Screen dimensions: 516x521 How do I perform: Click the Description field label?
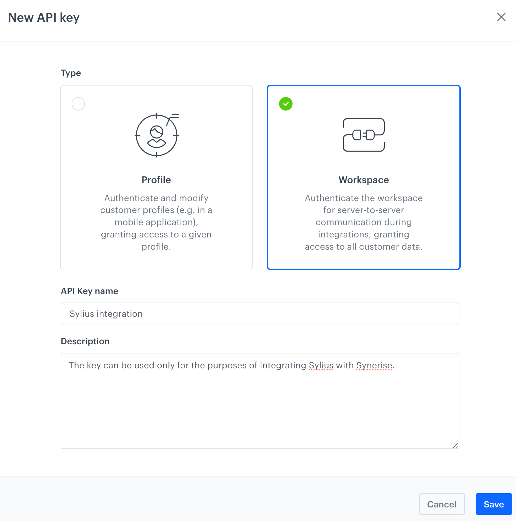pyautogui.click(x=85, y=341)
